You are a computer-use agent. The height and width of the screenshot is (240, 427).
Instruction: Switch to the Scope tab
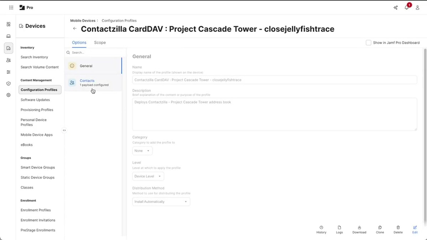pyautogui.click(x=100, y=42)
